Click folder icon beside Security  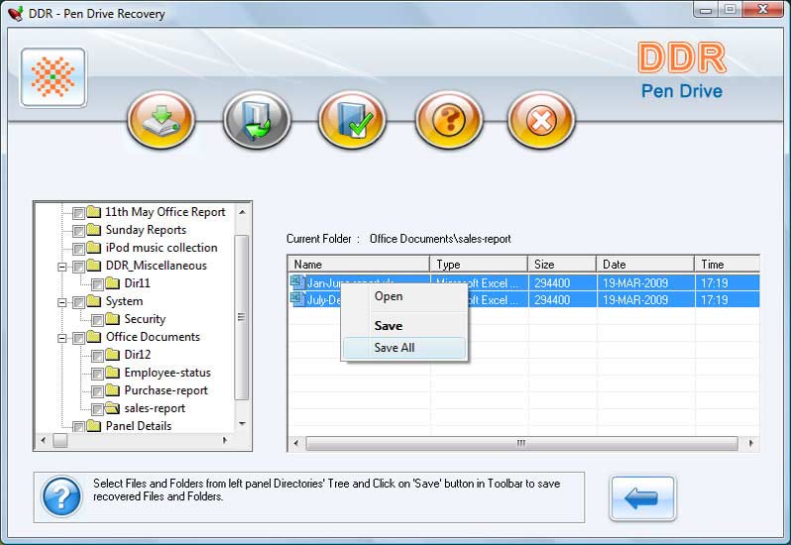(x=112, y=319)
